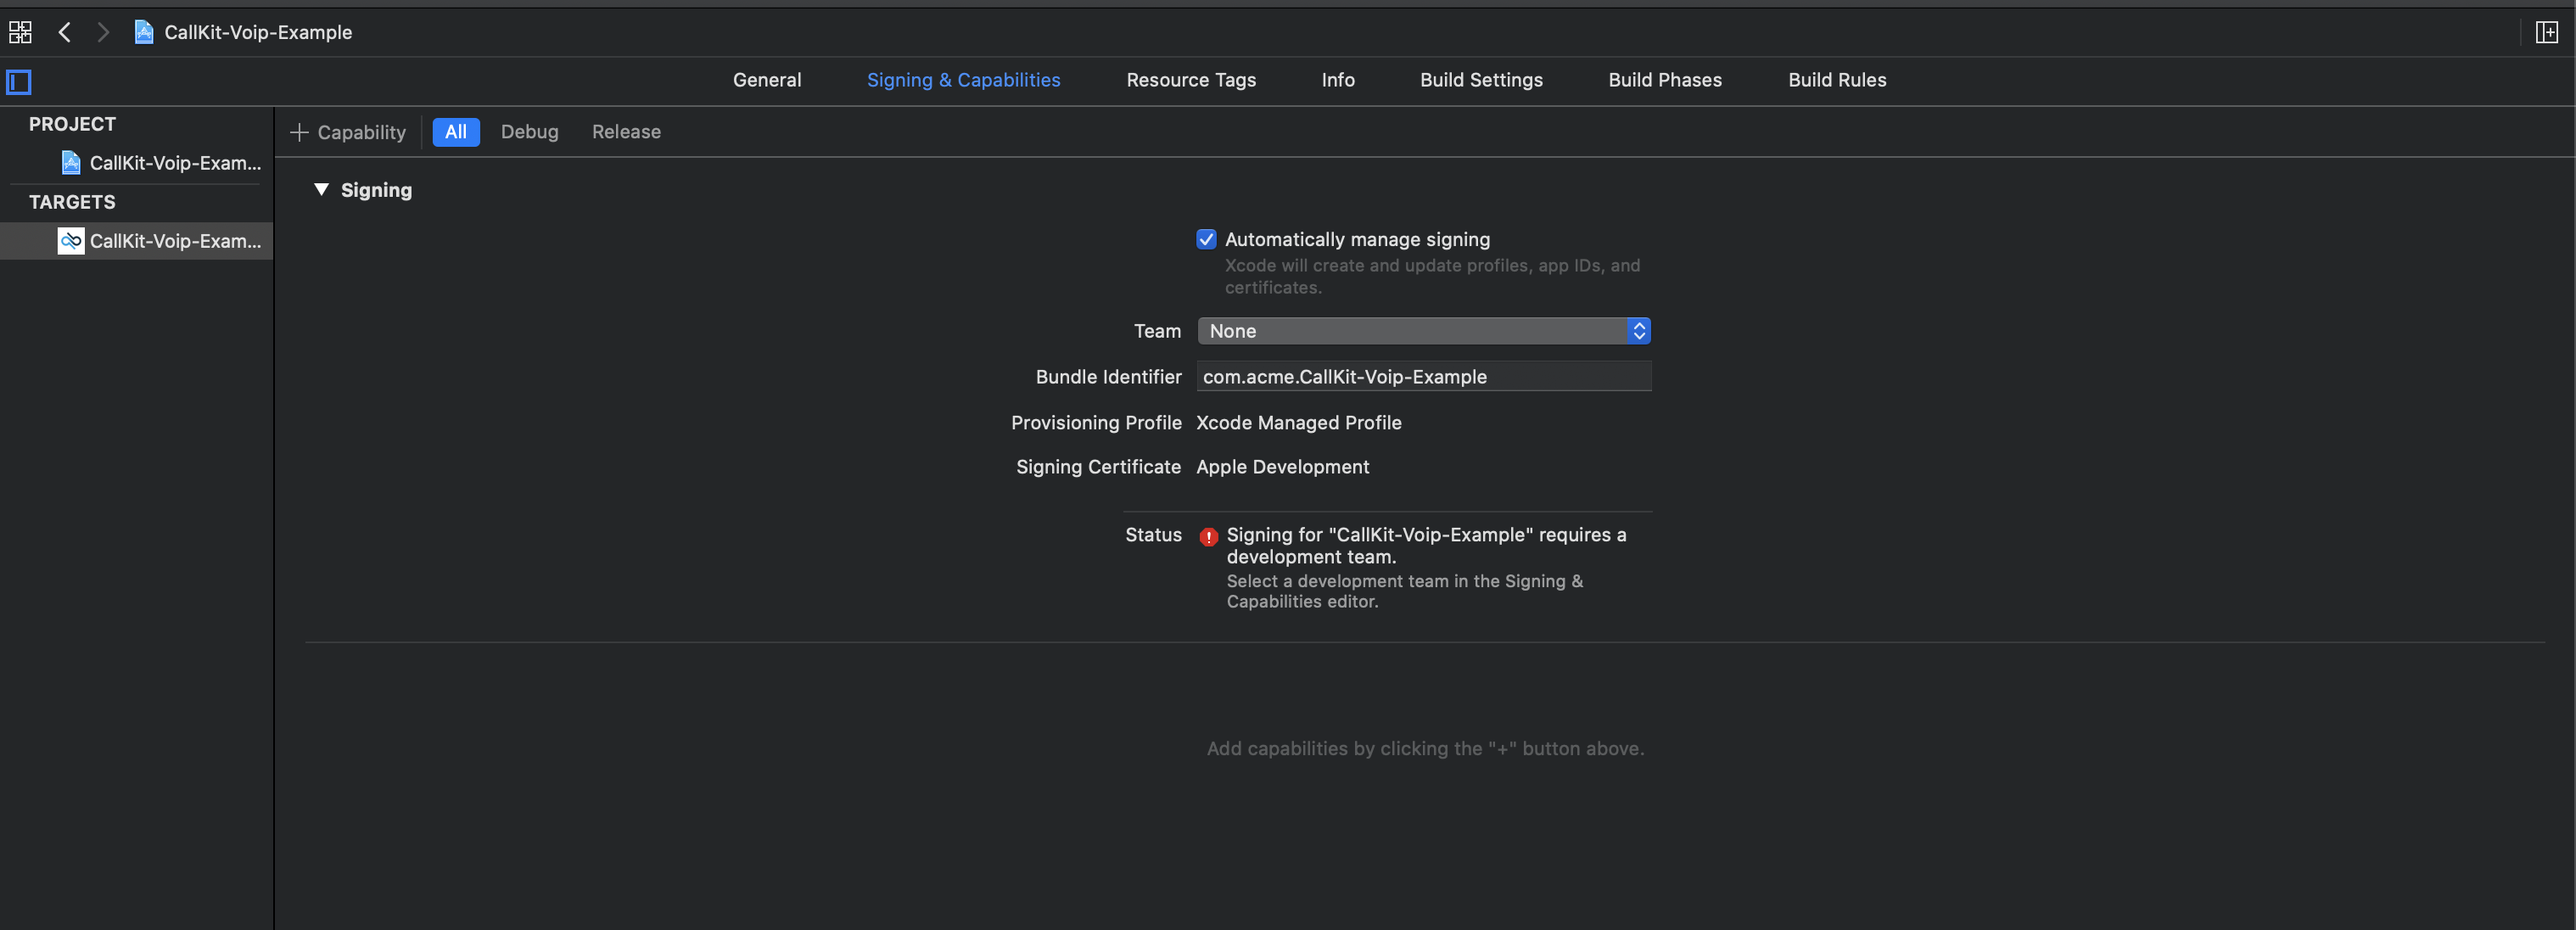Screen dimensions: 2576x930
Task: Click the CallKit-Voip-Example breadcrumb title
Action: click(x=258, y=32)
